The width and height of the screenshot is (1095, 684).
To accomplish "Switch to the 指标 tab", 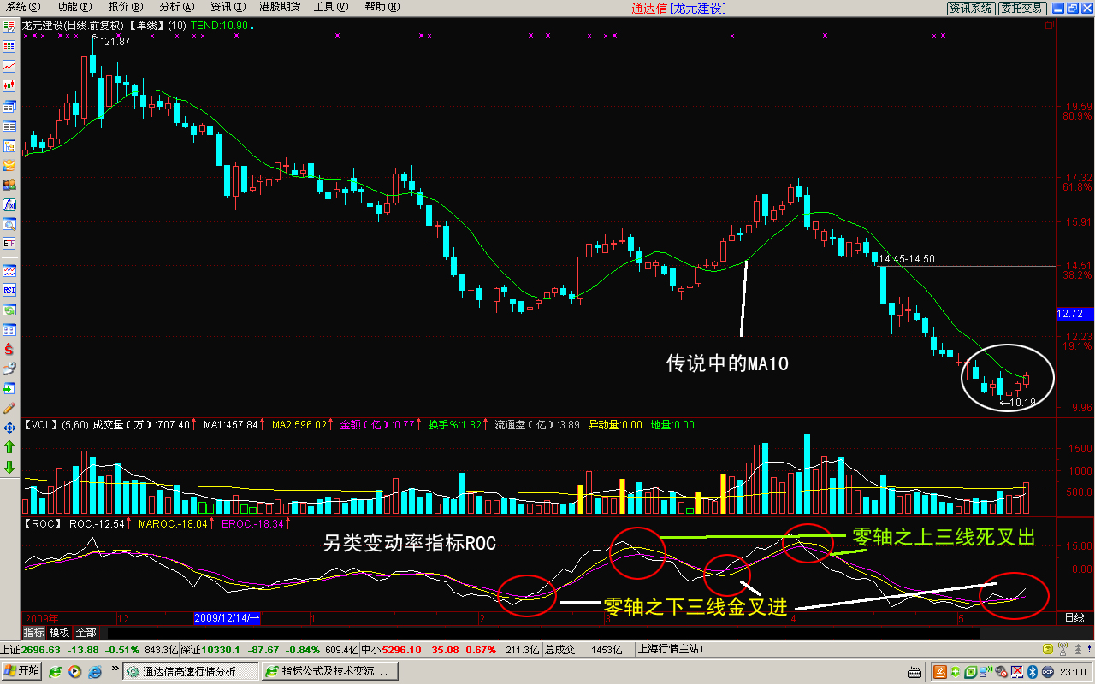I will click(x=33, y=633).
